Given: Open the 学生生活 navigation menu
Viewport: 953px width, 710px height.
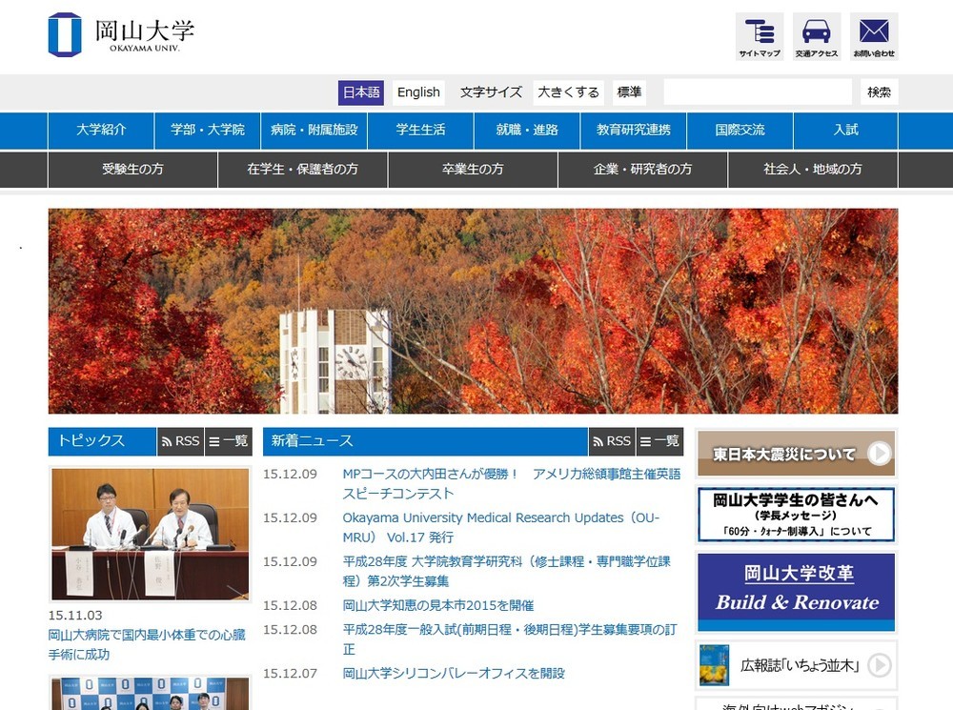Looking at the screenshot, I should (x=420, y=130).
